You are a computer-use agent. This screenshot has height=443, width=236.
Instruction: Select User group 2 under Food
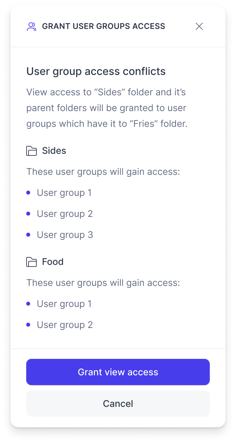65,325
